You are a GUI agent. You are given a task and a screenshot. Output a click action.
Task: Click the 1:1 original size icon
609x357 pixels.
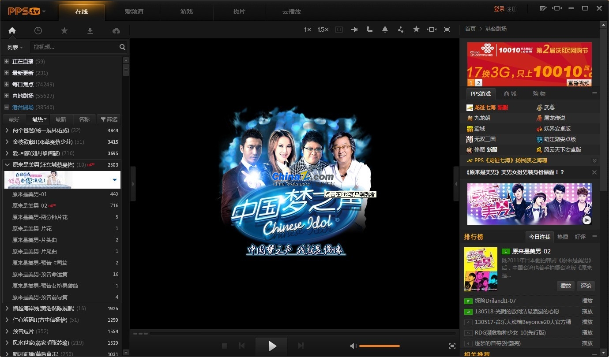coord(339,30)
